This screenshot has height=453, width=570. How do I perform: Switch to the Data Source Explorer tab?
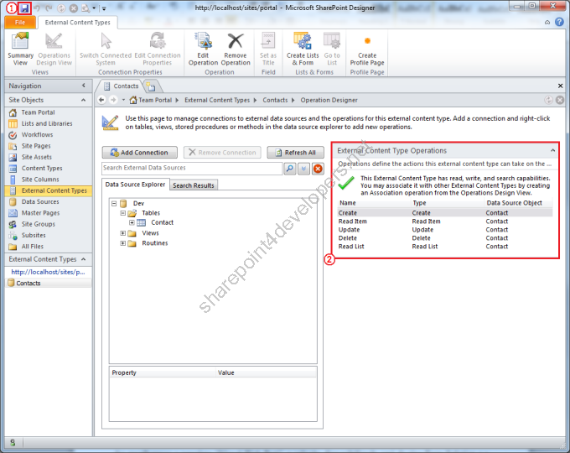pyautogui.click(x=135, y=185)
